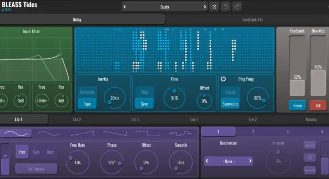Enable Sync mode in the Time section

(144, 103)
